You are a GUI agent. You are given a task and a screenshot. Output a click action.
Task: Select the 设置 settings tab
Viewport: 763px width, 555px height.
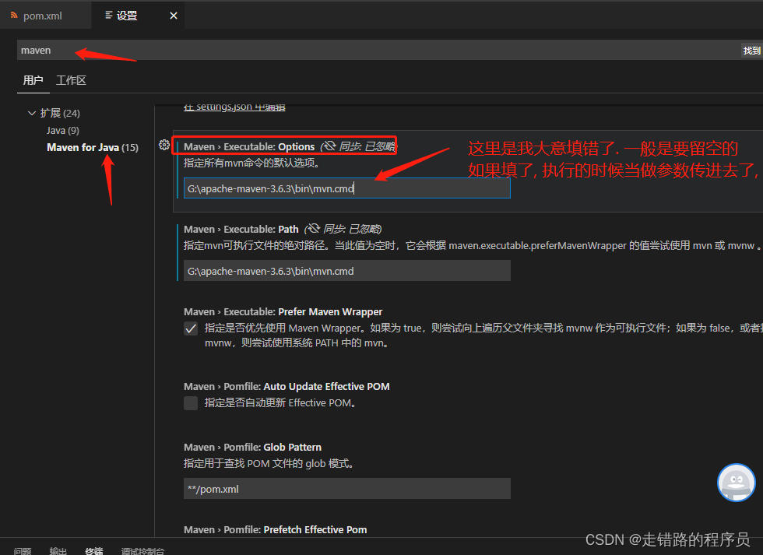tap(138, 16)
